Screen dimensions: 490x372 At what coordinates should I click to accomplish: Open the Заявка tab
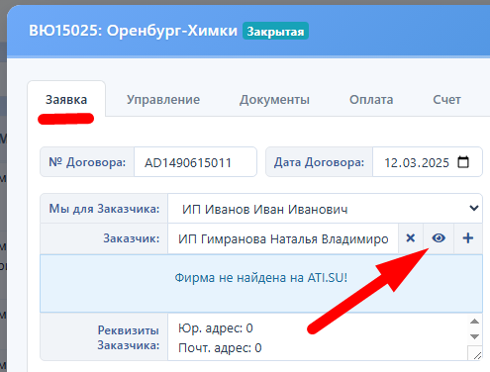click(66, 99)
